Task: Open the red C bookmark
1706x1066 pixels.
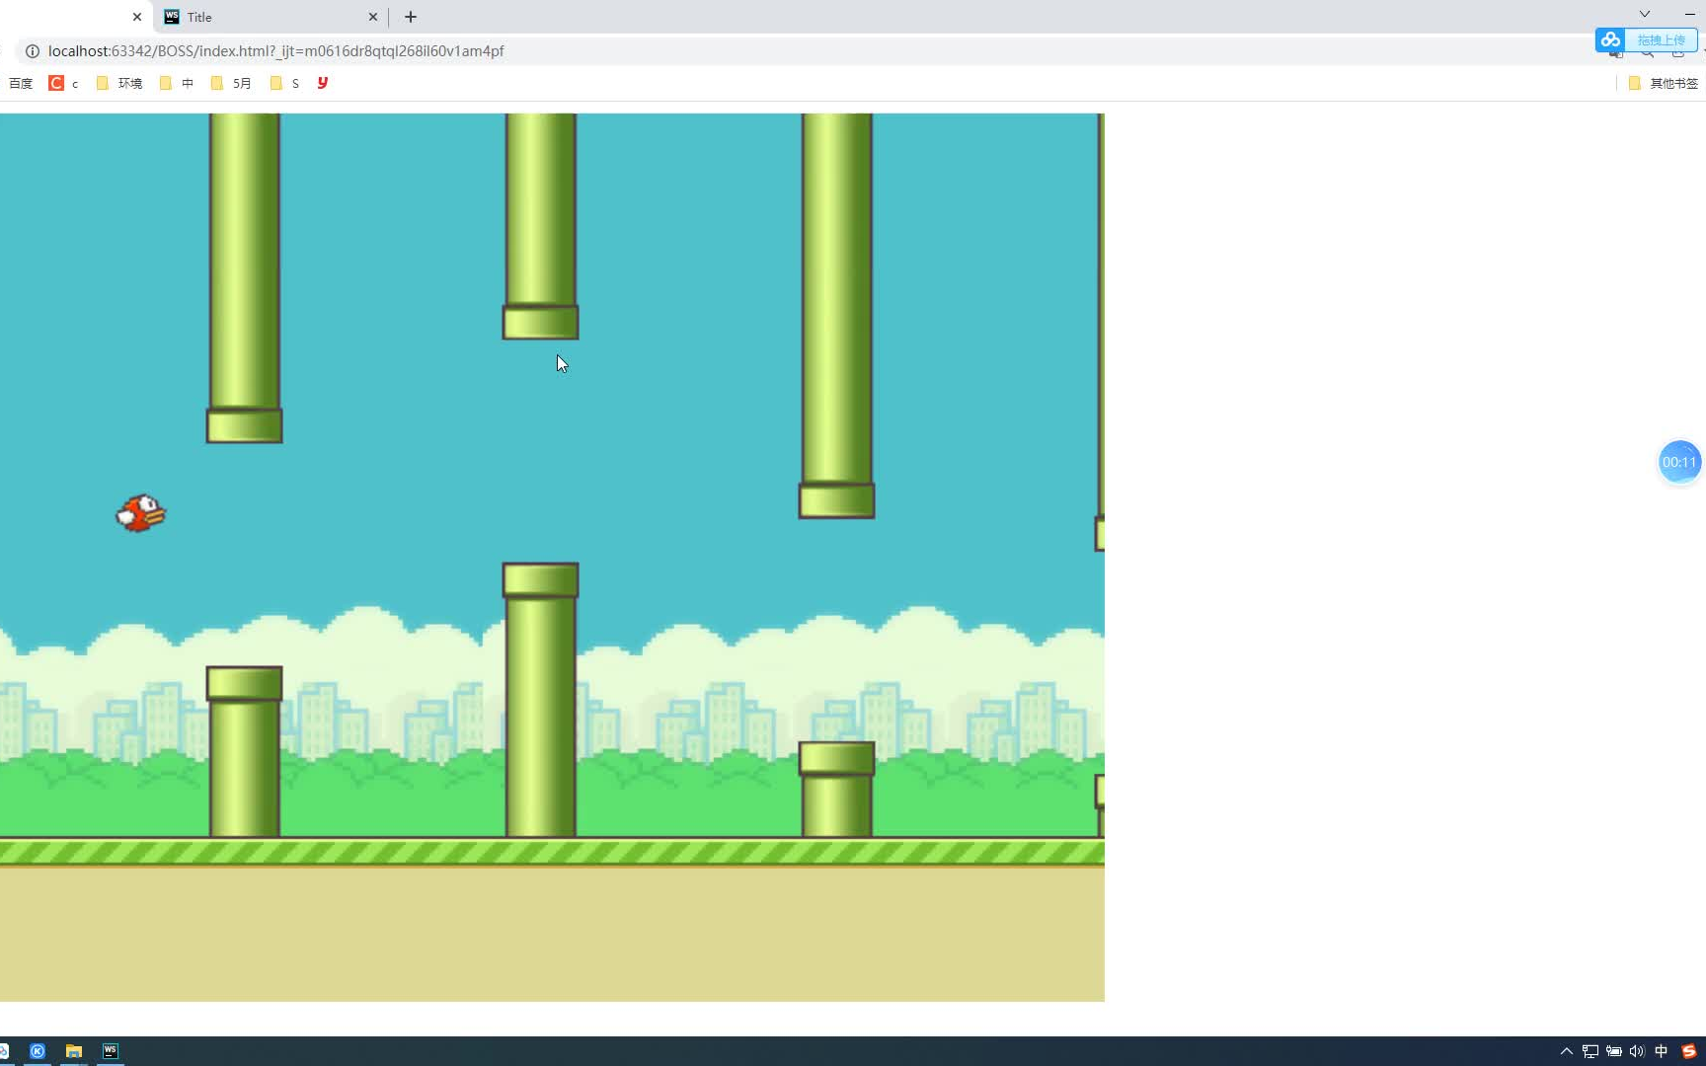Action: (63, 84)
